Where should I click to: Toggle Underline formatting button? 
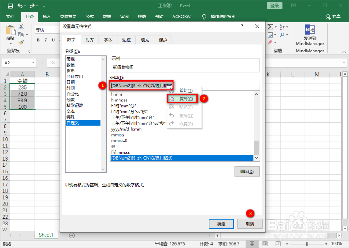53,40
